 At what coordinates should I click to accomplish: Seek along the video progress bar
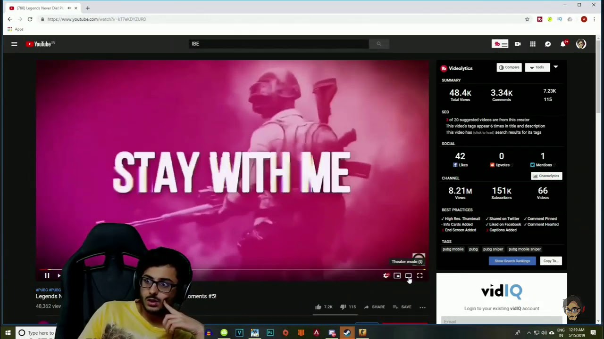pos(231,270)
